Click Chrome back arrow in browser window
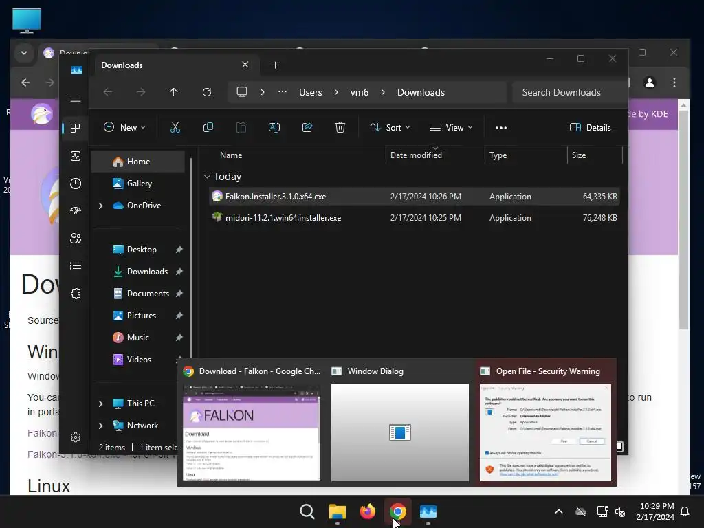This screenshot has width=704, height=528. pos(25,82)
